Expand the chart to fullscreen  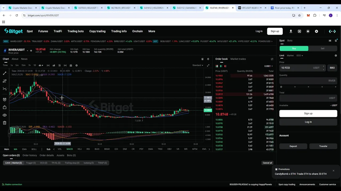pyautogui.click(x=208, y=65)
